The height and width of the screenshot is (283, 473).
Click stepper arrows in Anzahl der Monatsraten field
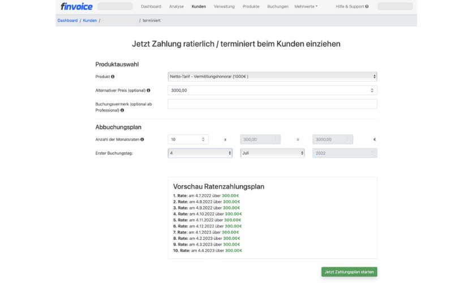[x=203, y=139]
